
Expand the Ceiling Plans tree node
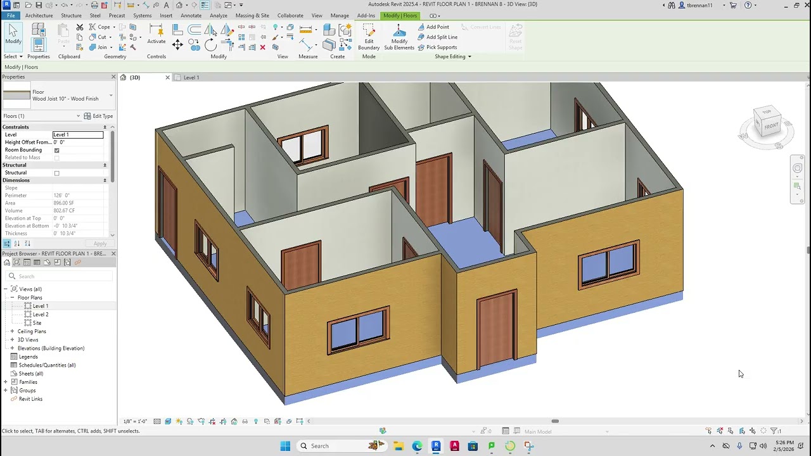tap(12, 331)
